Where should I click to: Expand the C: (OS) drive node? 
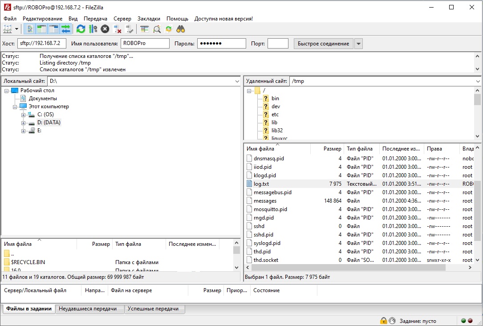pos(24,115)
